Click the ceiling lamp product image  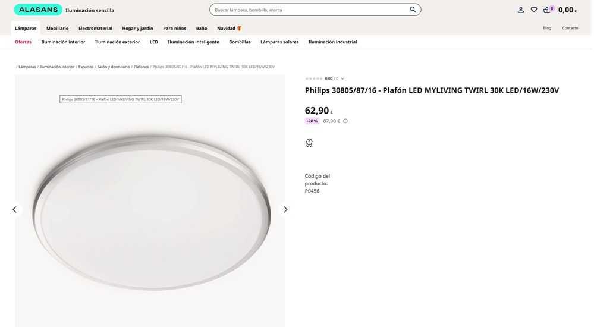click(x=150, y=208)
